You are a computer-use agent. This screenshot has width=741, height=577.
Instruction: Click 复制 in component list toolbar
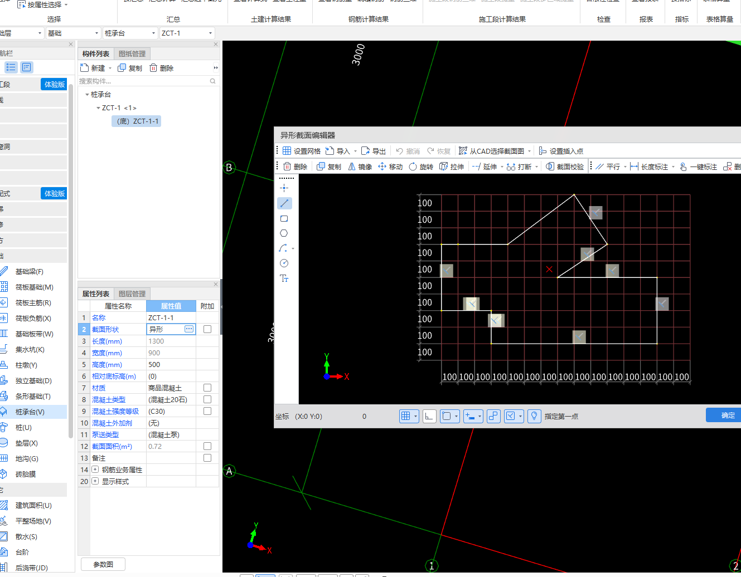[x=129, y=68]
